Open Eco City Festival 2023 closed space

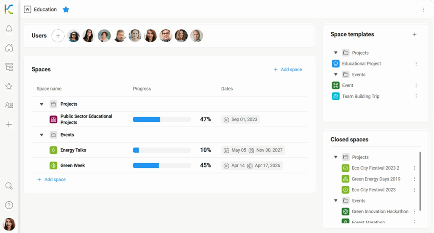pos(373,190)
